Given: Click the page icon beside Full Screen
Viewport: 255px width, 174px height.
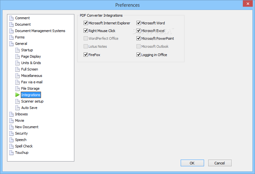Looking at the screenshot, I should point(17,69).
